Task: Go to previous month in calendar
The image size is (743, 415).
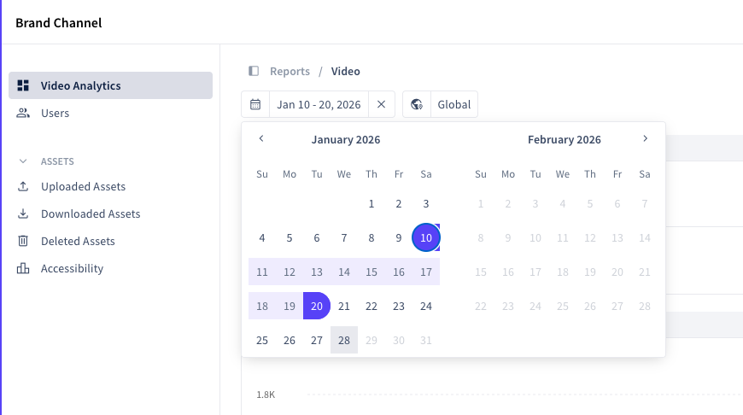Action: [261, 138]
